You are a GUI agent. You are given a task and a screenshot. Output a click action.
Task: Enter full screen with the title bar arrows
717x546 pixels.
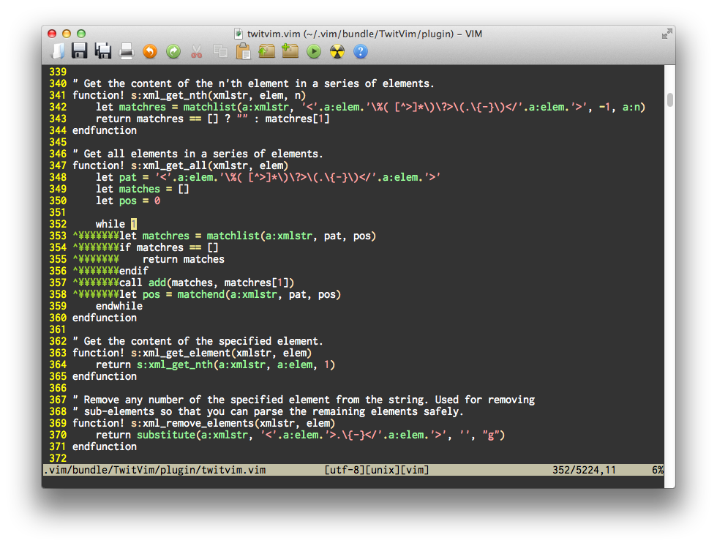667,34
